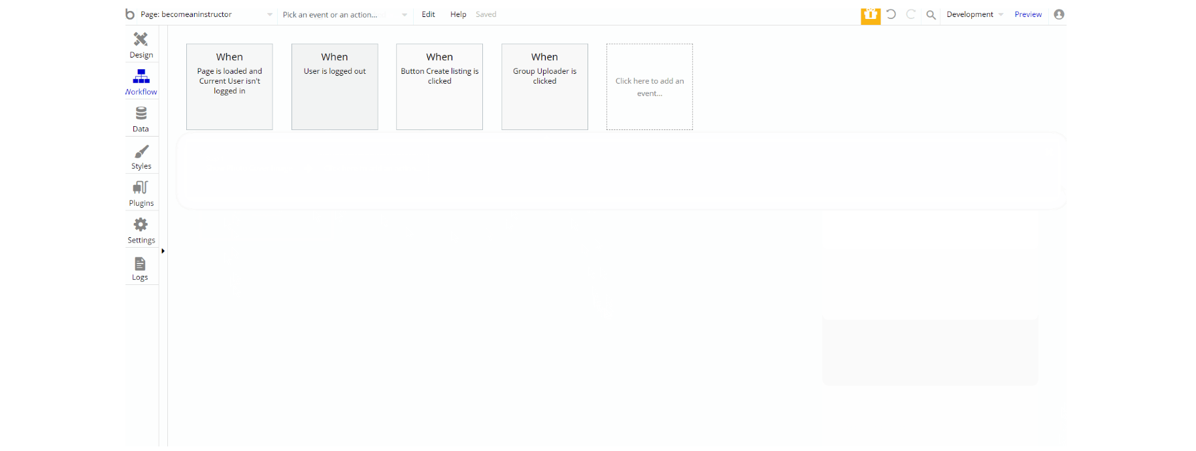Open the Edit menu
This screenshot has height=451, width=1196.
click(428, 14)
